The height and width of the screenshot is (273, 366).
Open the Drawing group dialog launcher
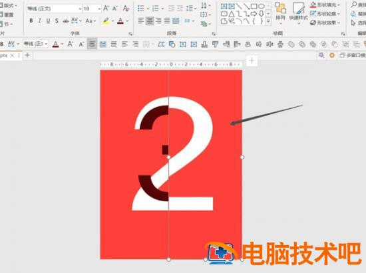tap(343, 34)
